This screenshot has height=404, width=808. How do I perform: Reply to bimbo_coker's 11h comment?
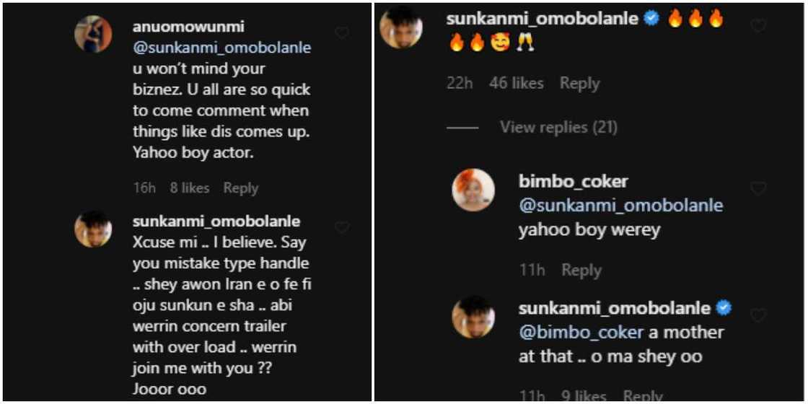[x=581, y=271]
